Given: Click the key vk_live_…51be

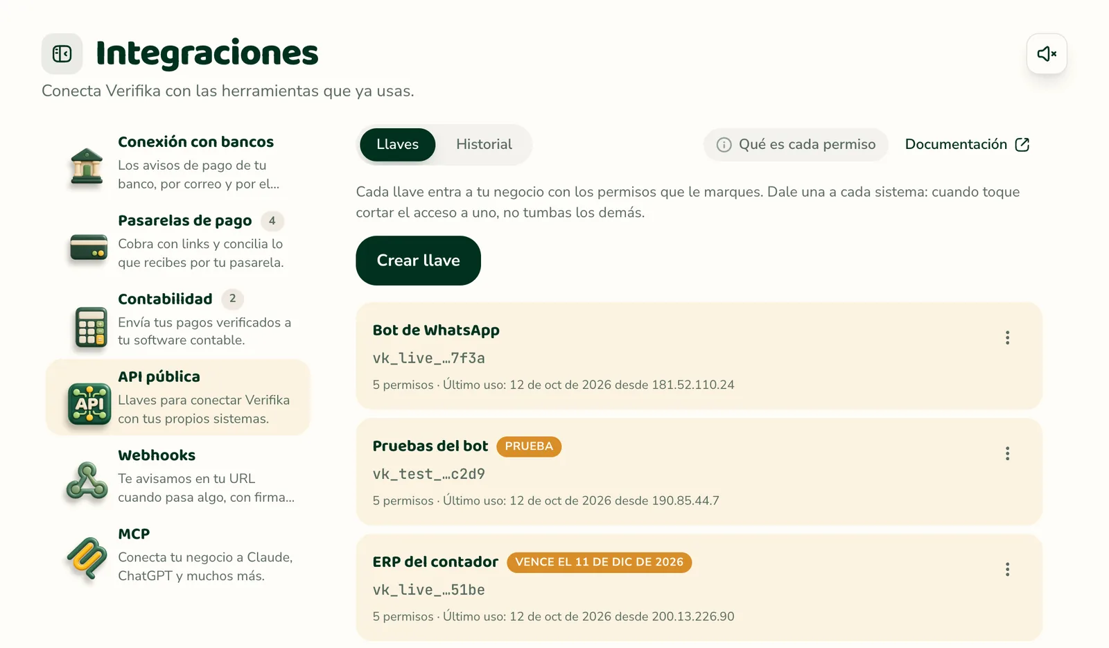Looking at the screenshot, I should tap(428, 590).
